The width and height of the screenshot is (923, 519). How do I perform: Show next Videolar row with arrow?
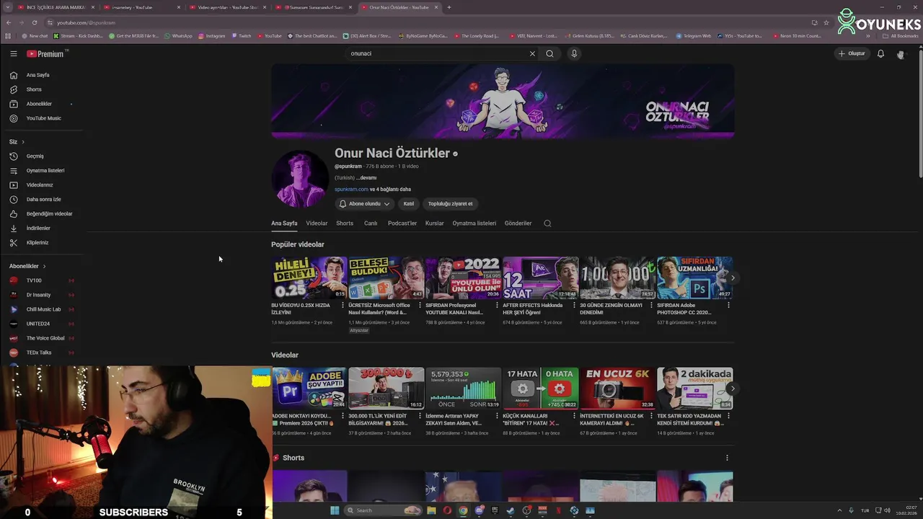pos(733,389)
